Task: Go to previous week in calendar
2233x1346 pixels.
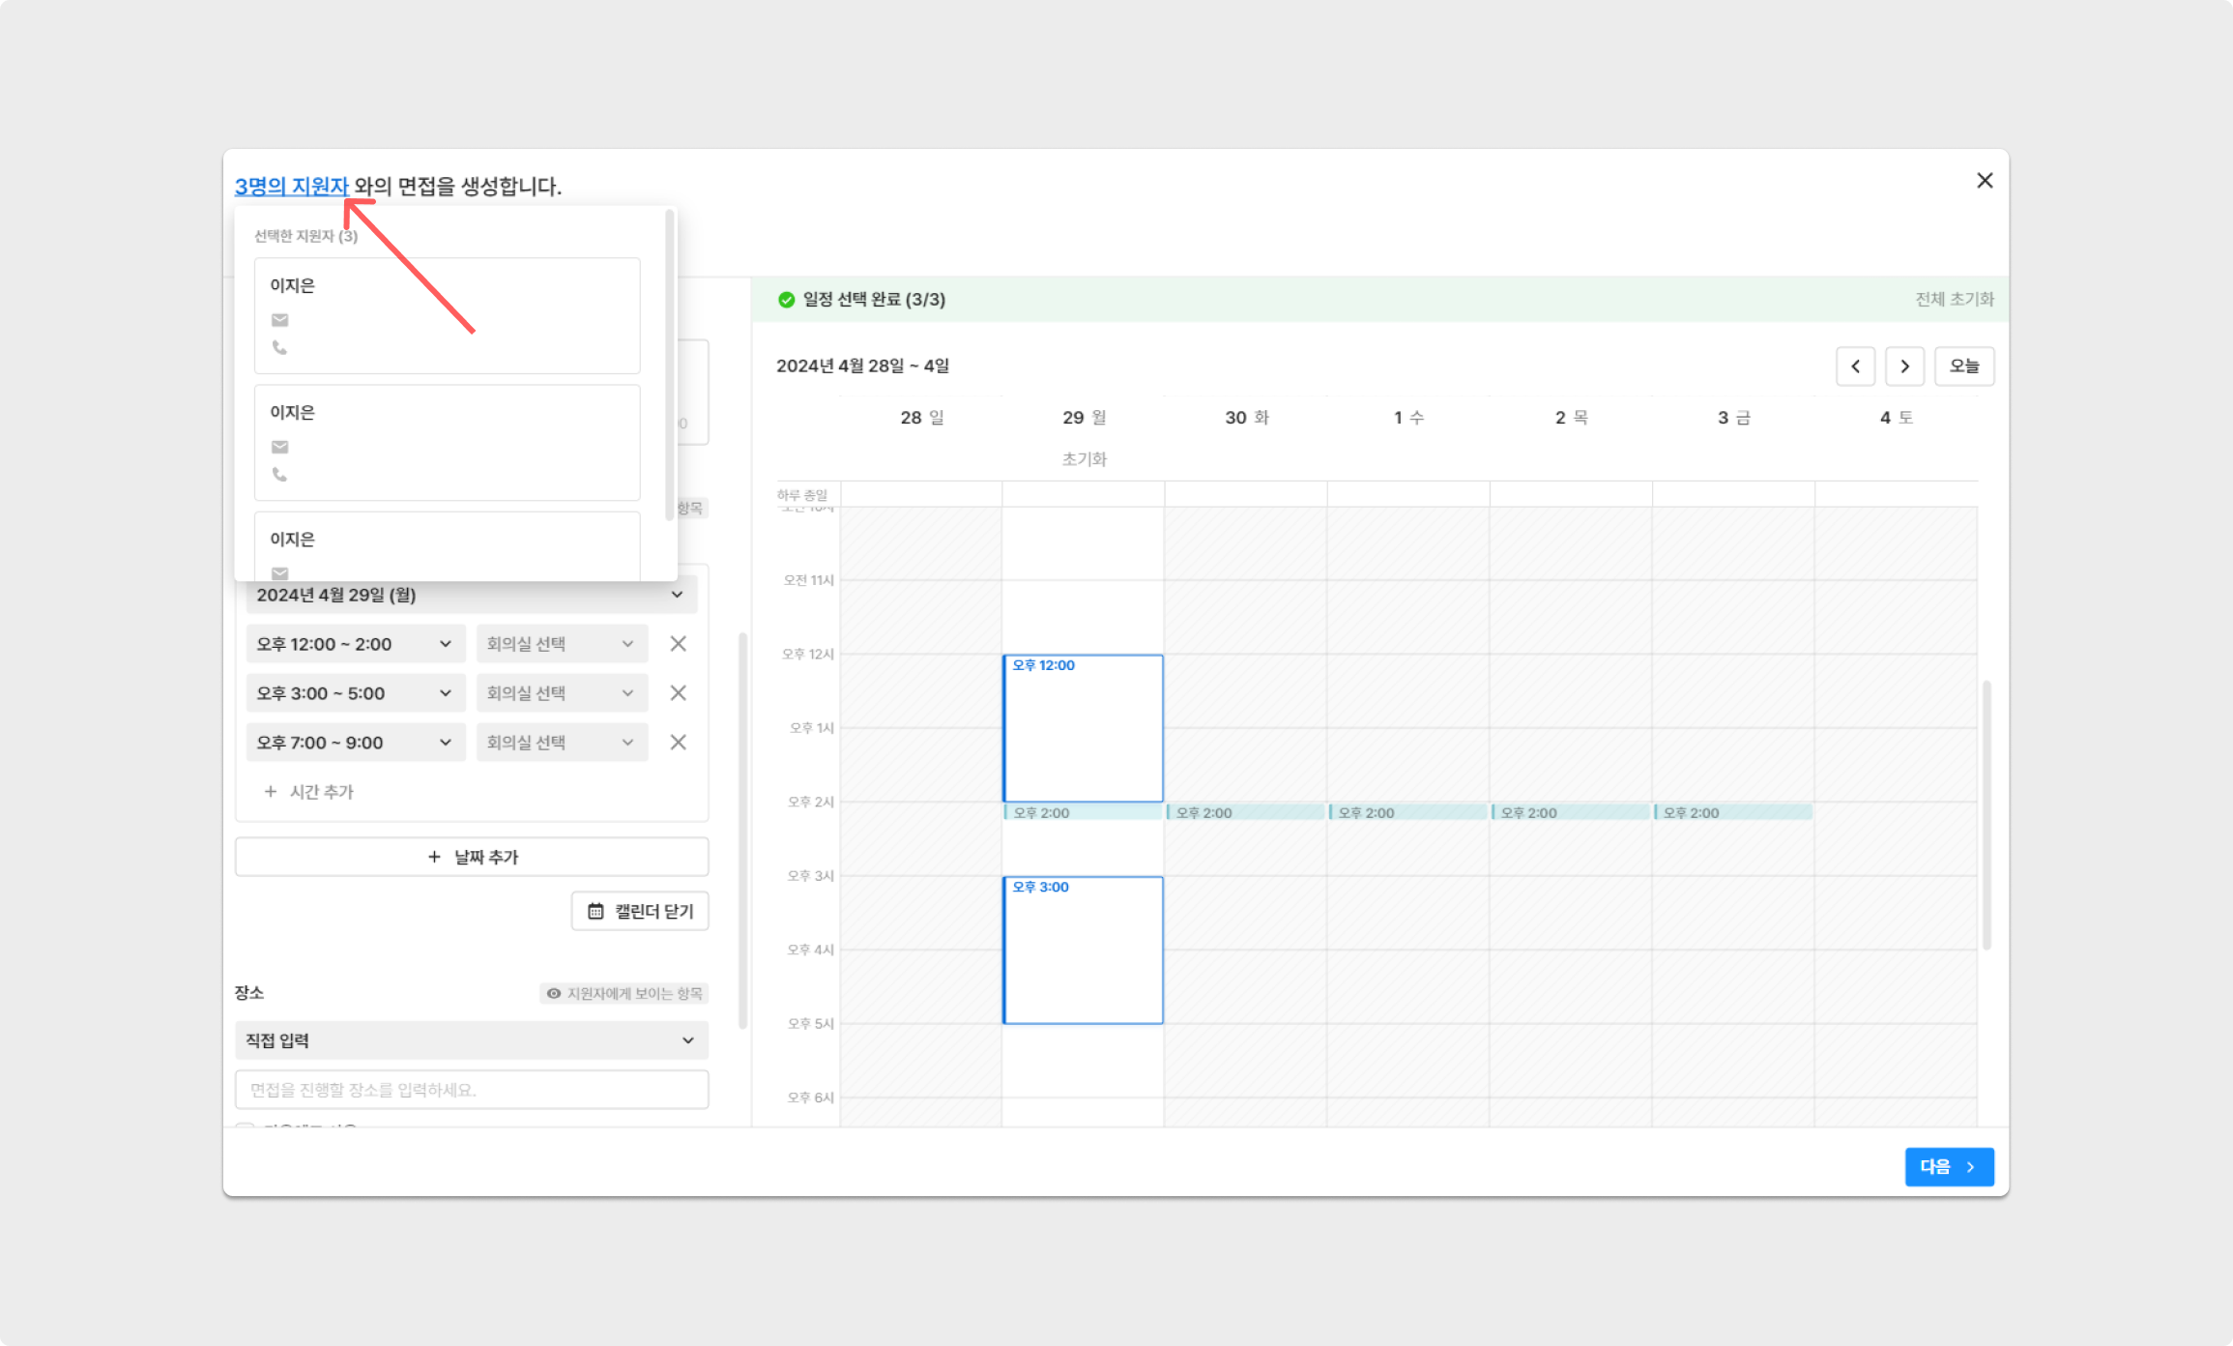Action: 1855,366
